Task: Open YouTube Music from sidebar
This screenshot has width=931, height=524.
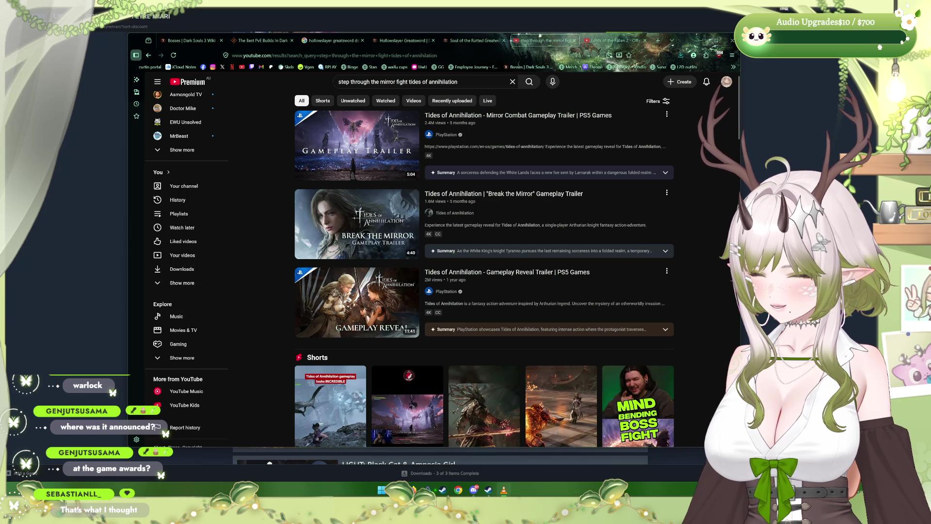Action: pos(186,392)
